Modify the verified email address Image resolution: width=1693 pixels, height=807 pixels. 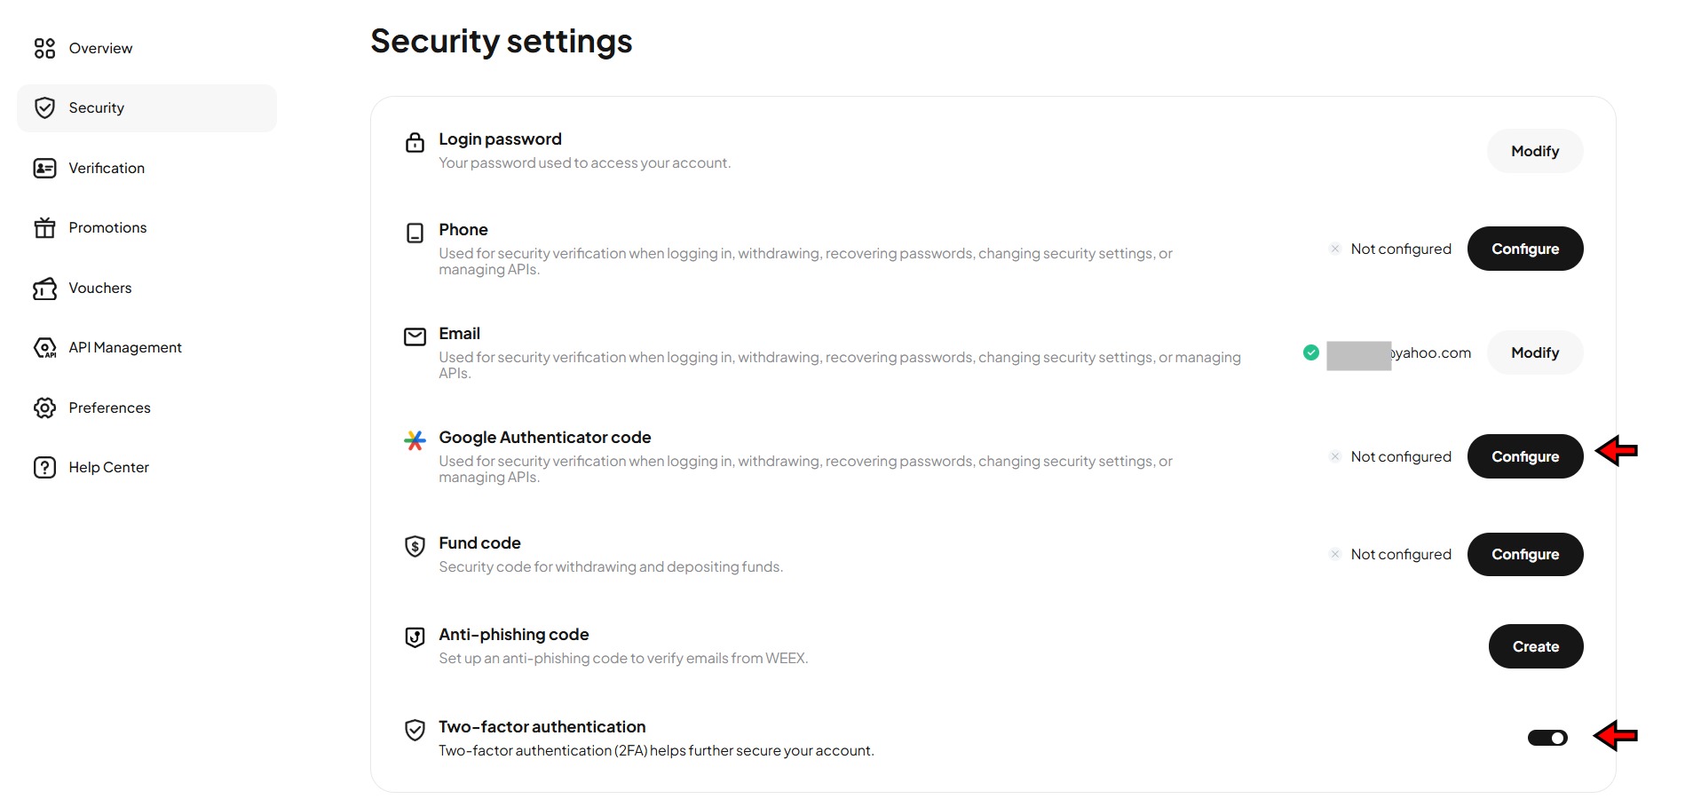coord(1535,352)
